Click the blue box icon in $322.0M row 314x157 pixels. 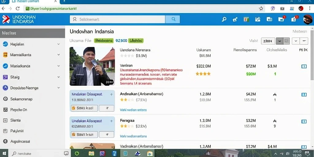304,66
